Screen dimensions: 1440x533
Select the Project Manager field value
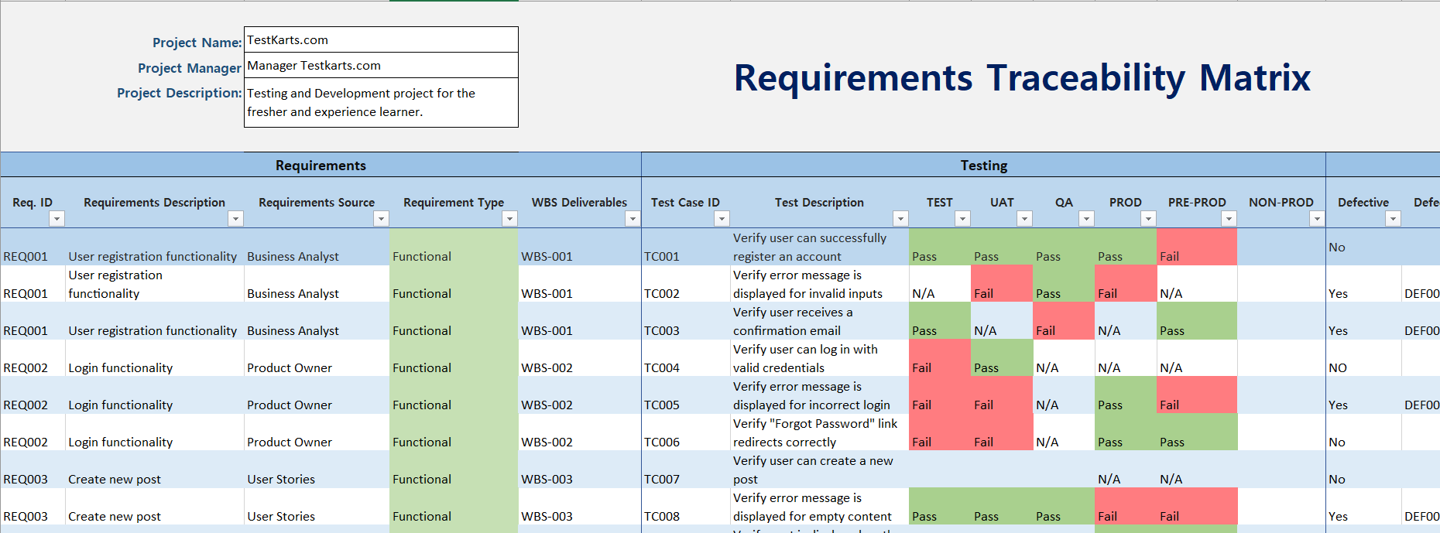point(381,65)
